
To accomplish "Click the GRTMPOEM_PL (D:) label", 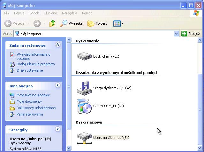I will 108,106.
